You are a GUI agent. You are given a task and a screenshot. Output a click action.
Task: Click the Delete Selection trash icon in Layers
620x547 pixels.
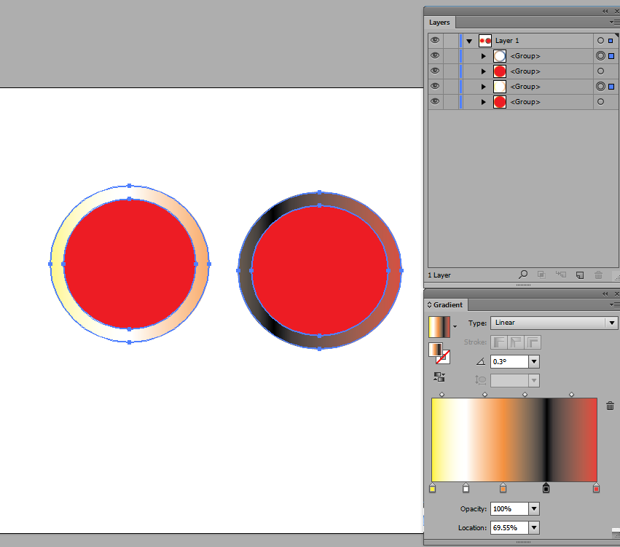point(598,275)
